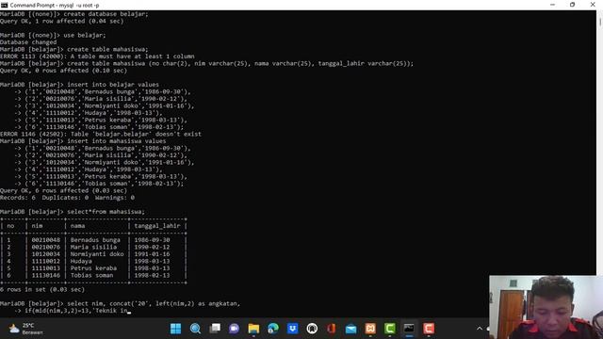Launch Microsoft Office from the taskbar

coord(332,329)
